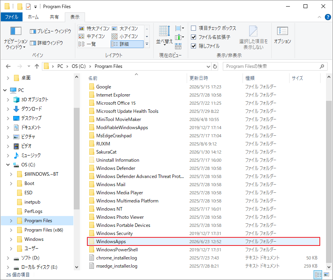The width and height of the screenshot is (333, 280).
Task: Open the ファイル menu tab
Action: coord(12,17)
